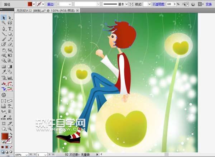Select the black arrow Selection tool
Screen dimensions: 215x157
pyautogui.click(x=4, y=18)
